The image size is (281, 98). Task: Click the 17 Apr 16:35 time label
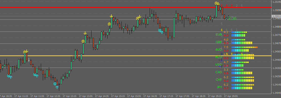tap(150, 96)
